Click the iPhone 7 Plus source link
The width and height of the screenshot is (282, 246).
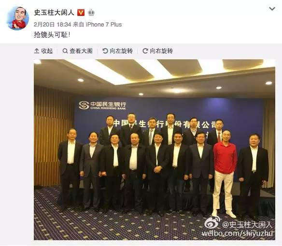[104, 25]
